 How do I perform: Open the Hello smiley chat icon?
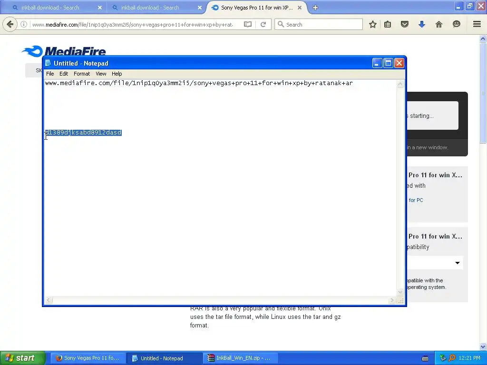(x=456, y=24)
